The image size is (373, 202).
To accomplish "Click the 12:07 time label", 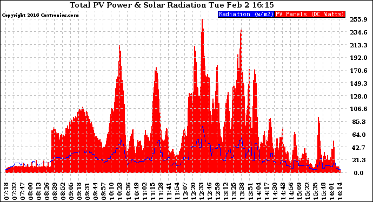I will pos(185,191).
